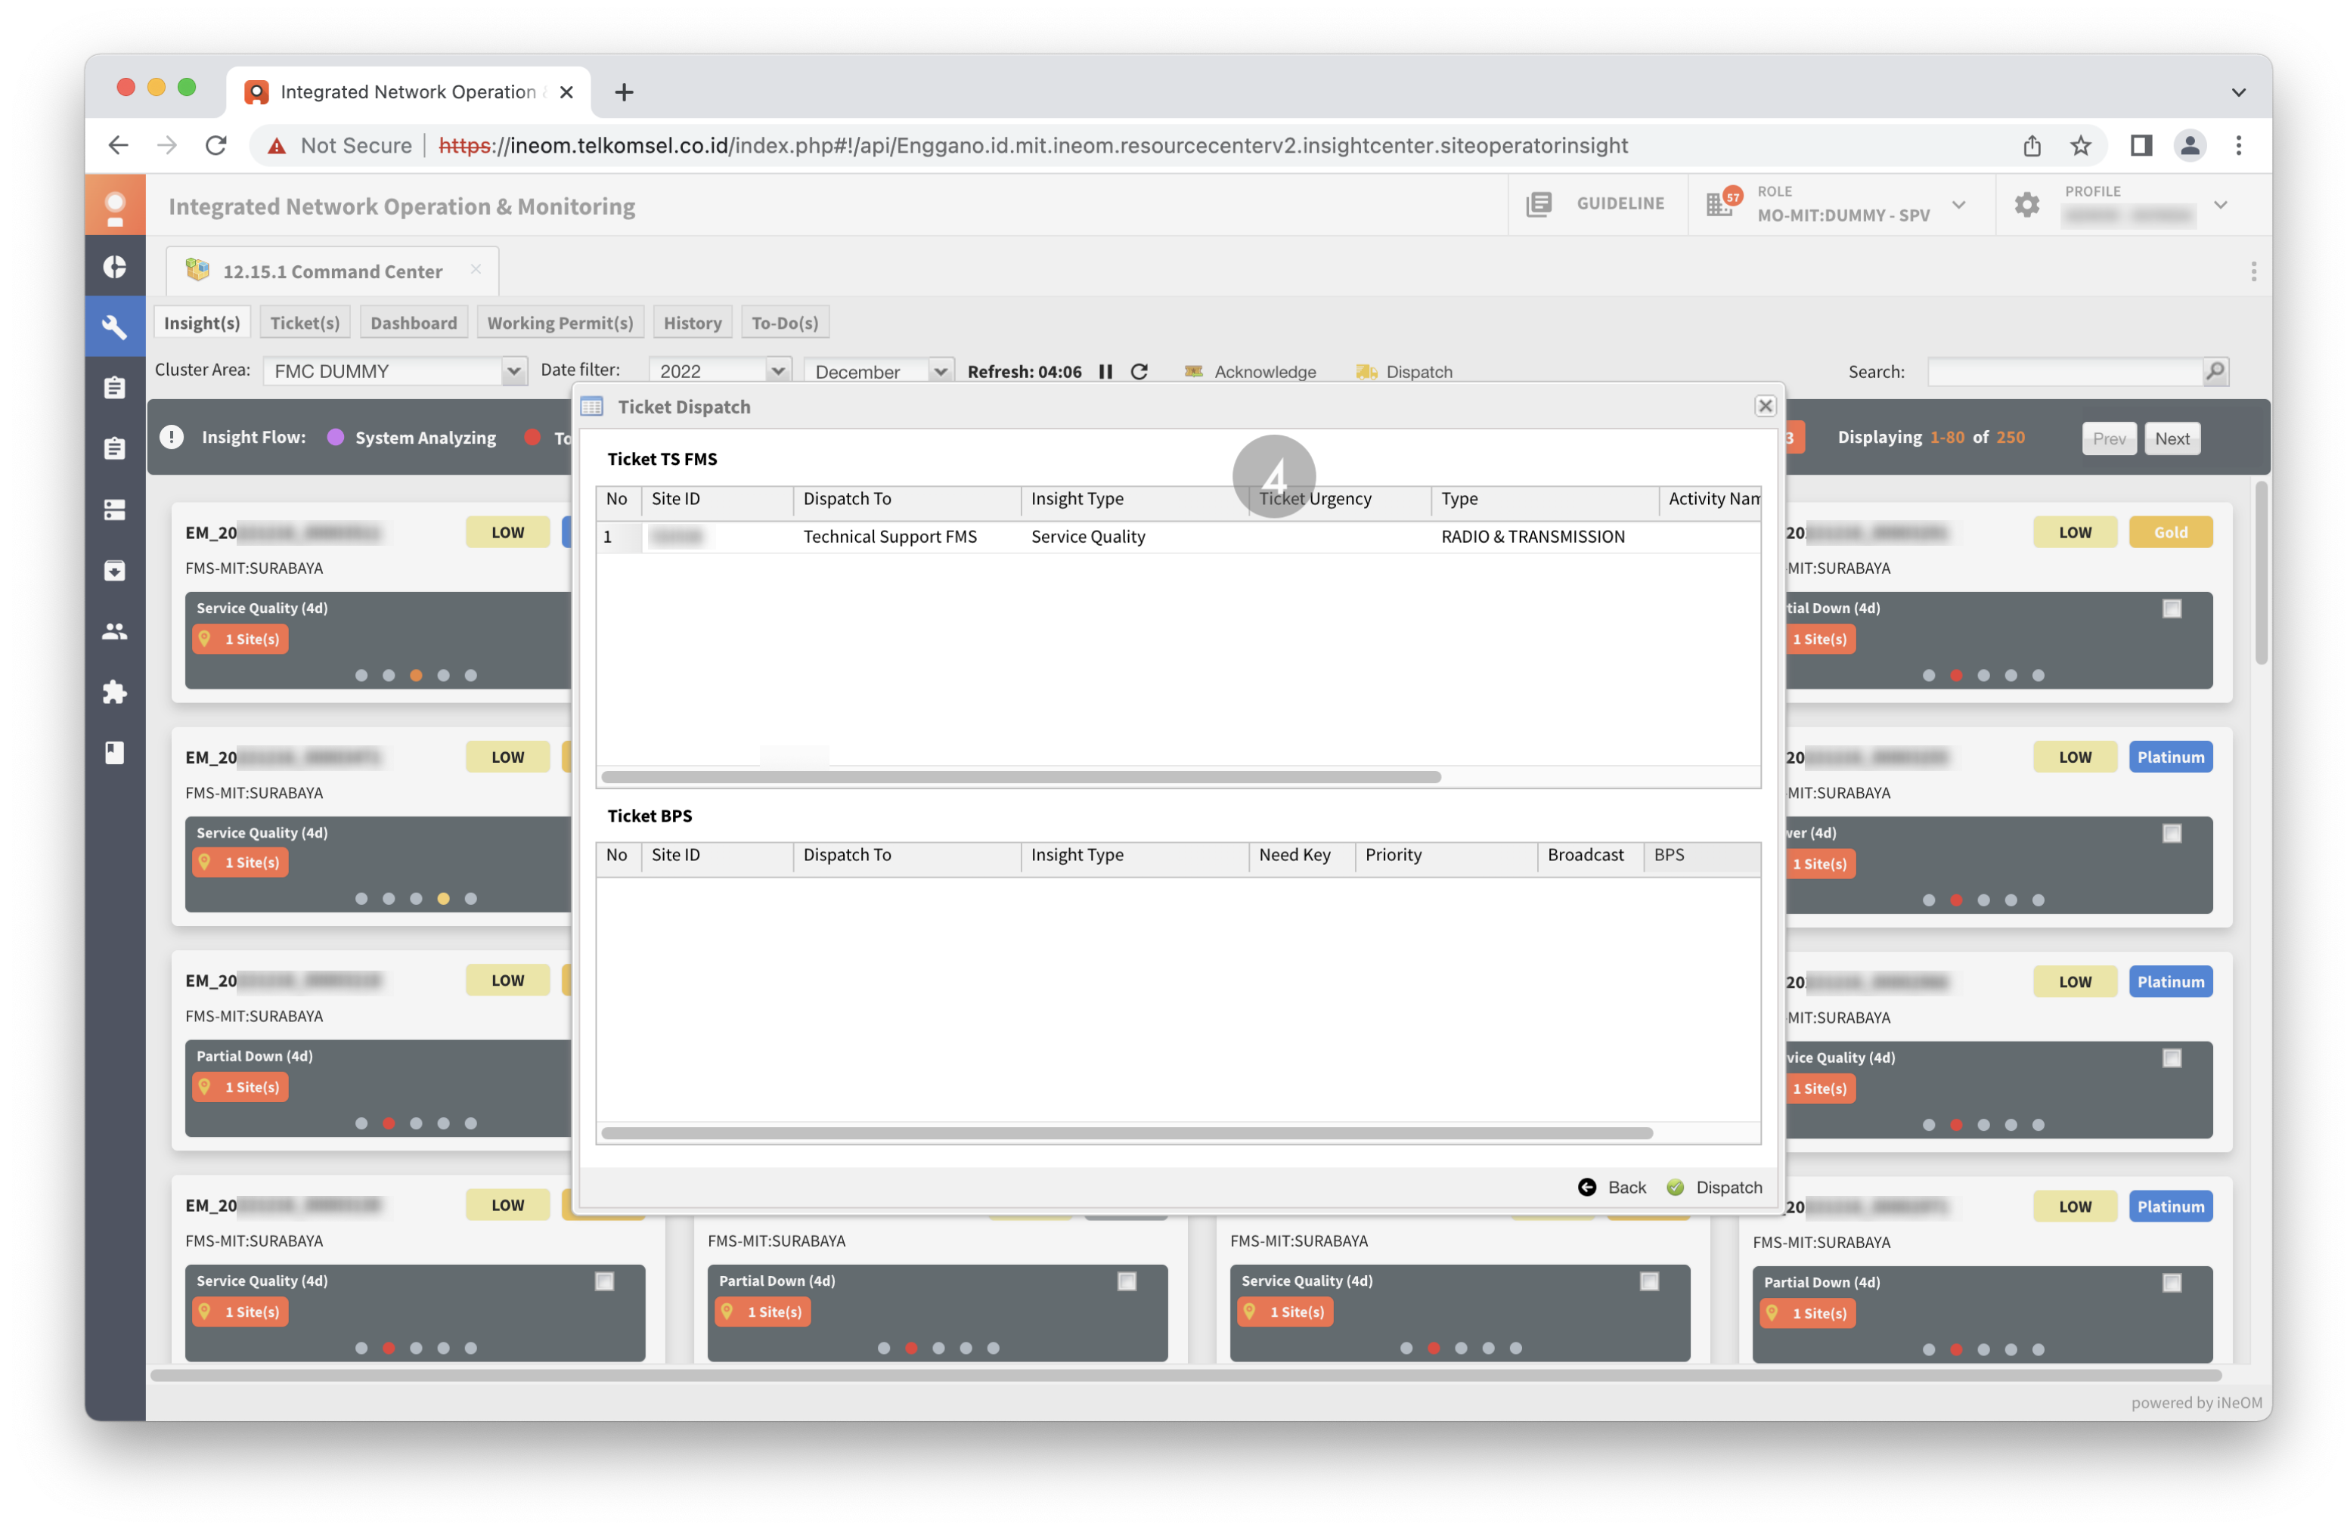Viewport: 2347px width, 1530px height.
Task: Click the Next pagination button
Action: click(x=2172, y=438)
